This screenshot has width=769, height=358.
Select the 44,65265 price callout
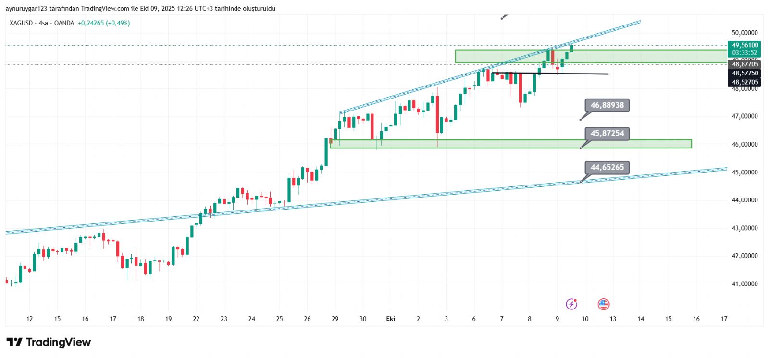click(607, 167)
